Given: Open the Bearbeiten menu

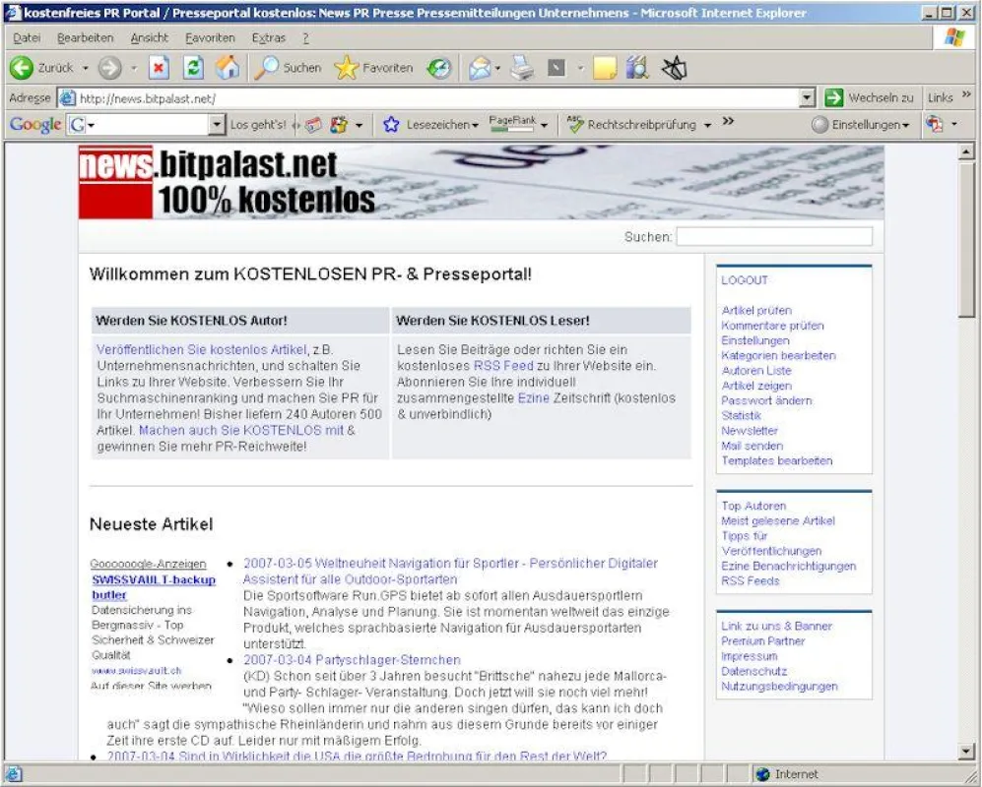Looking at the screenshot, I should click(85, 38).
